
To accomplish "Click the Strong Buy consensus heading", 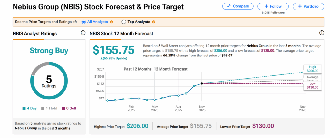I will [x=49, y=51].
